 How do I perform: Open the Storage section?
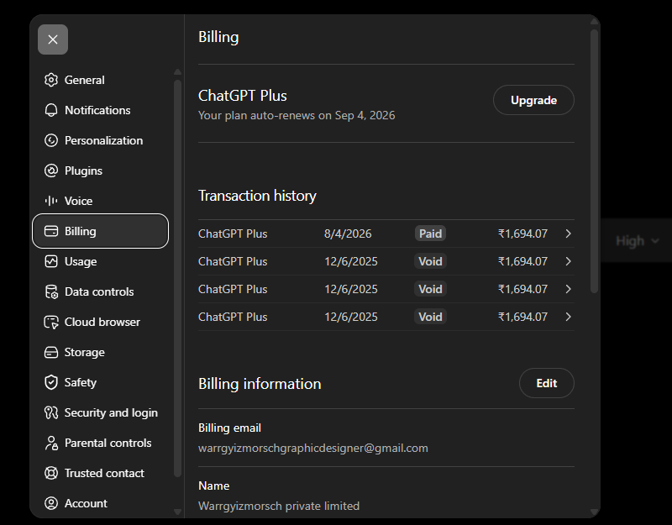(x=100, y=352)
